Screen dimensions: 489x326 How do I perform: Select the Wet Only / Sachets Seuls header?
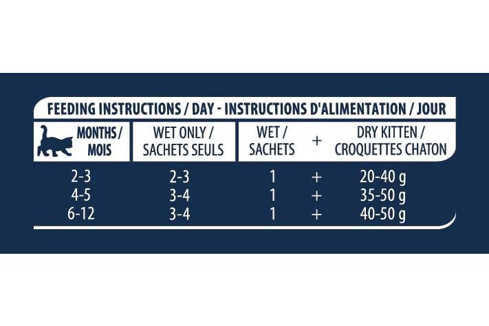(x=184, y=141)
